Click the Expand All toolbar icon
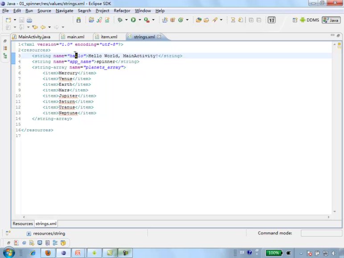The width and height of the screenshot is (344, 258). click(x=251, y=20)
